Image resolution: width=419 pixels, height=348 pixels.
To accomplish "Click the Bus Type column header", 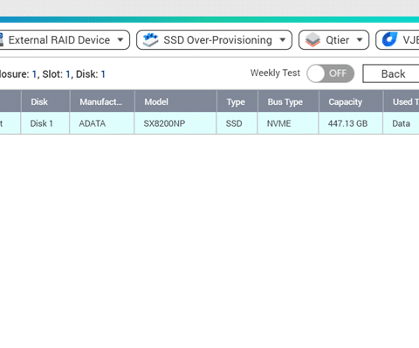I will (288, 101).
